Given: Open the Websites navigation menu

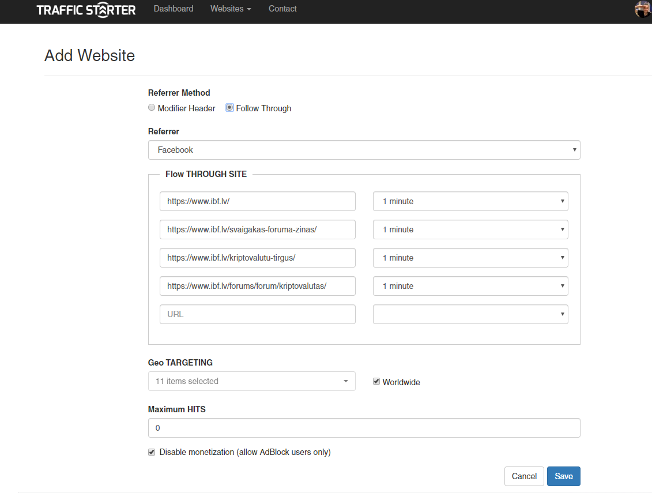Looking at the screenshot, I should [x=231, y=9].
